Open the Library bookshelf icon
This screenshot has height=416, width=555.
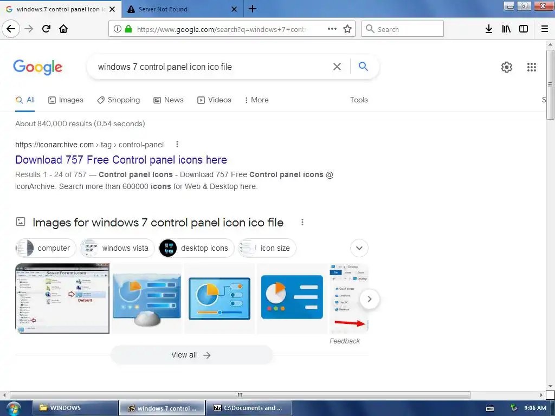click(x=506, y=29)
